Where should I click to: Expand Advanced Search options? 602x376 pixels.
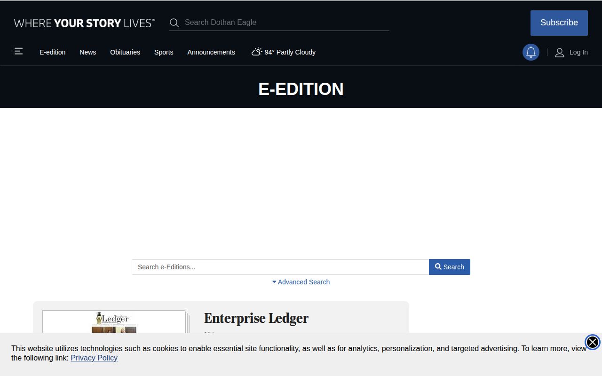(301, 282)
